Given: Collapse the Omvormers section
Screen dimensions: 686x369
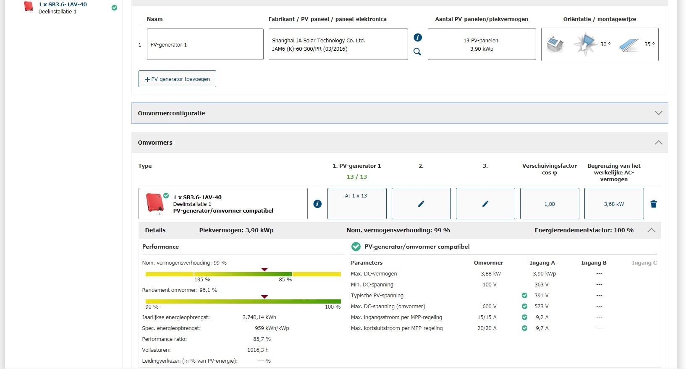Looking at the screenshot, I should point(658,143).
